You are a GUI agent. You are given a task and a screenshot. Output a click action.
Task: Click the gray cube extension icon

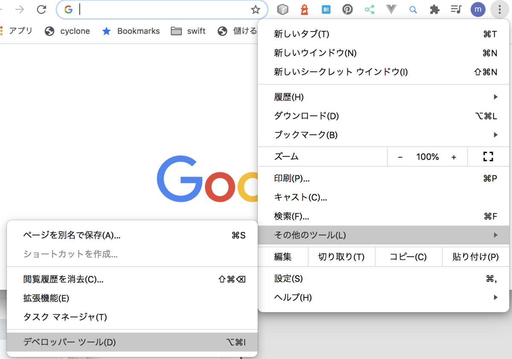[x=282, y=9]
